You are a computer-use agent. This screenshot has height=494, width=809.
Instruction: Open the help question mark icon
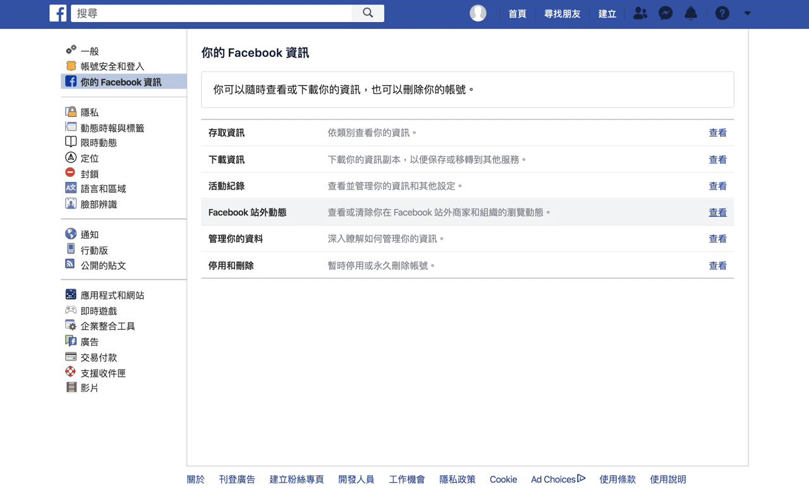tap(722, 13)
